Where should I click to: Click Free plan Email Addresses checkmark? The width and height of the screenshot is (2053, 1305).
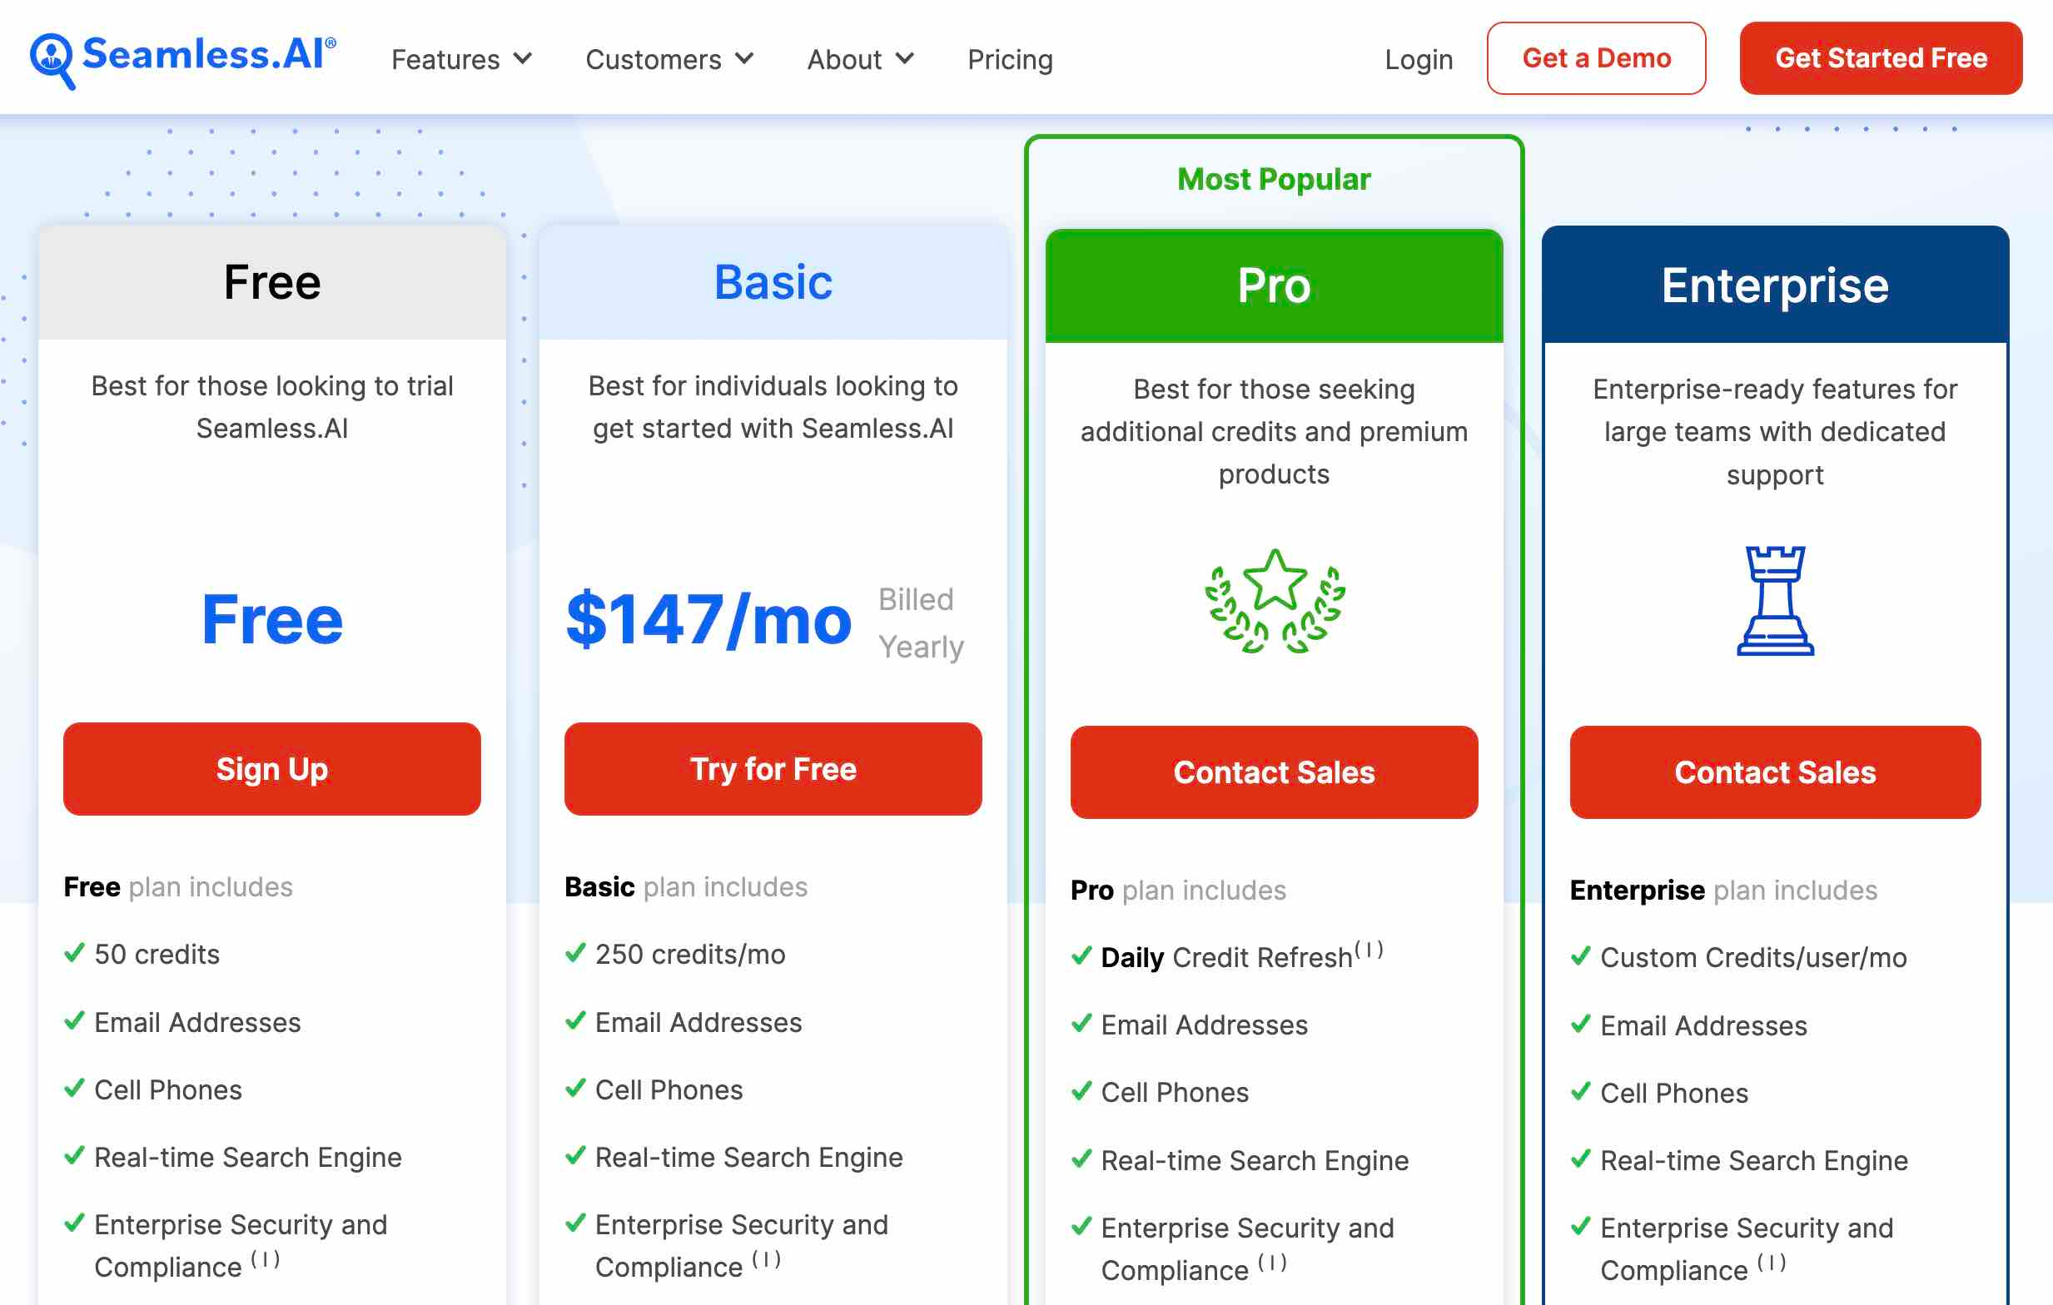pos(74,1020)
